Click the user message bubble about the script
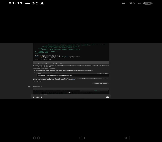This screenshot has width=162, height=142. tap(100, 83)
